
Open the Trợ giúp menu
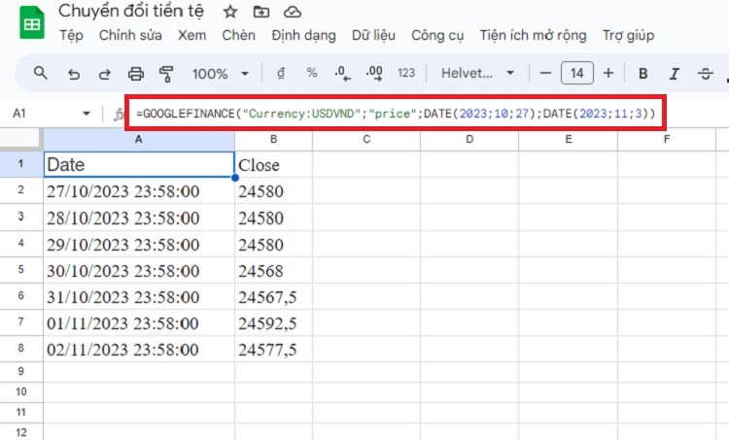pyautogui.click(x=628, y=35)
